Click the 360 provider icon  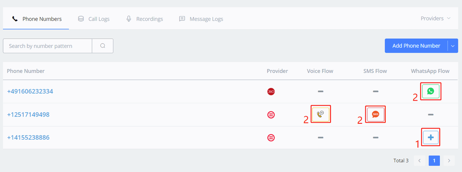click(271, 91)
